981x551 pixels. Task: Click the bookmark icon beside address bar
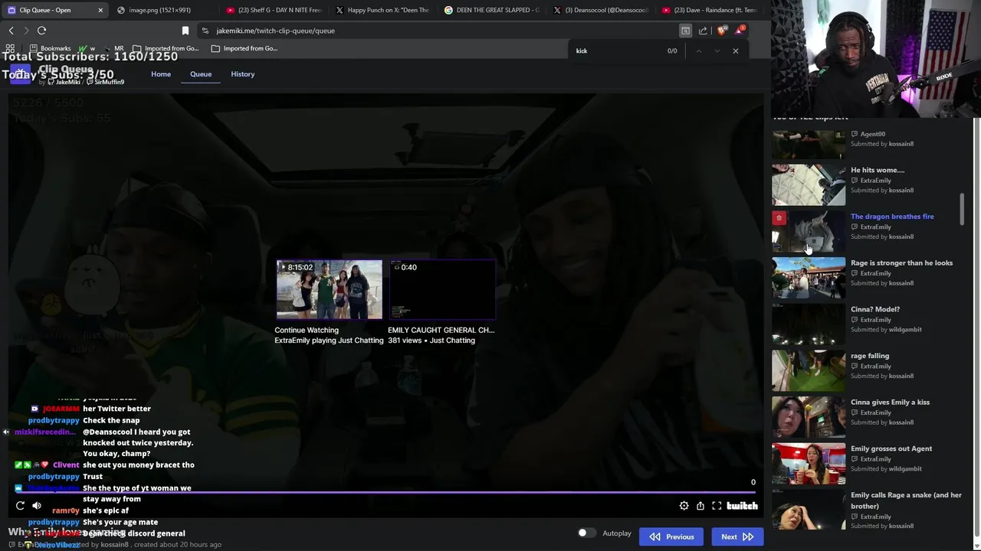point(185,31)
